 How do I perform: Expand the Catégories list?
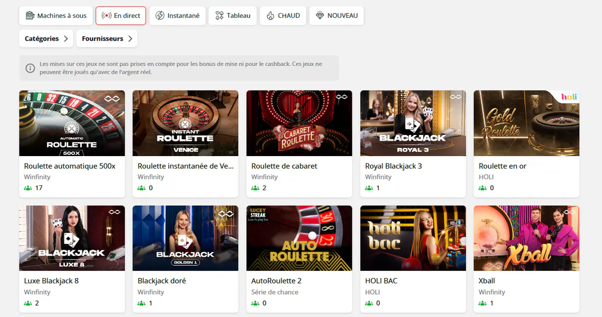pyautogui.click(x=46, y=39)
